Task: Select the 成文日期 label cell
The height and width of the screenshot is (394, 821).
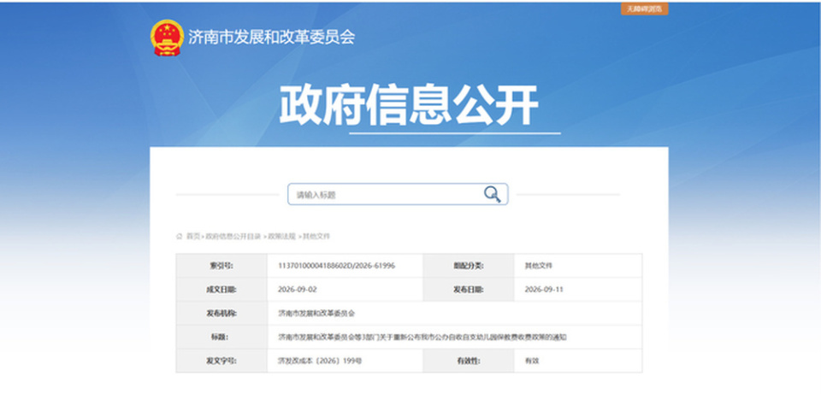Action: pyautogui.click(x=221, y=290)
